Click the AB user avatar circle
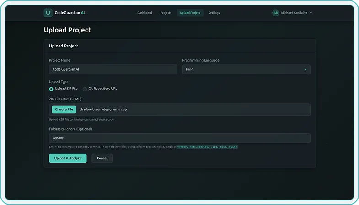The height and width of the screenshot is (205, 359). 275,13
